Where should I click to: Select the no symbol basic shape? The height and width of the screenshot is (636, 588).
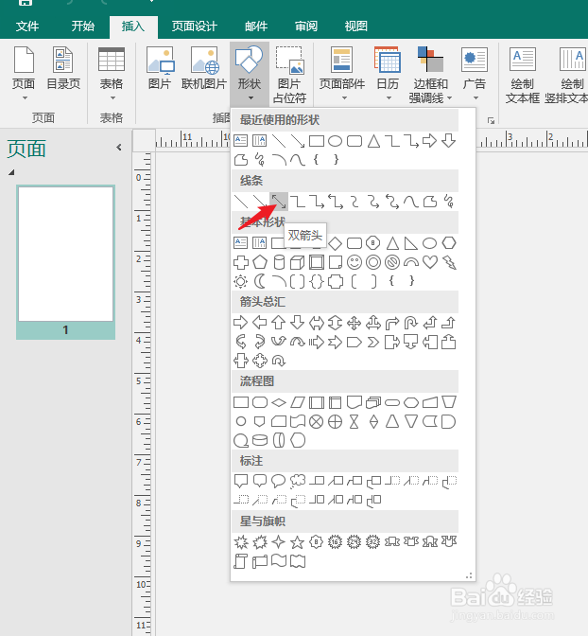pyautogui.click(x=392, y=262)
